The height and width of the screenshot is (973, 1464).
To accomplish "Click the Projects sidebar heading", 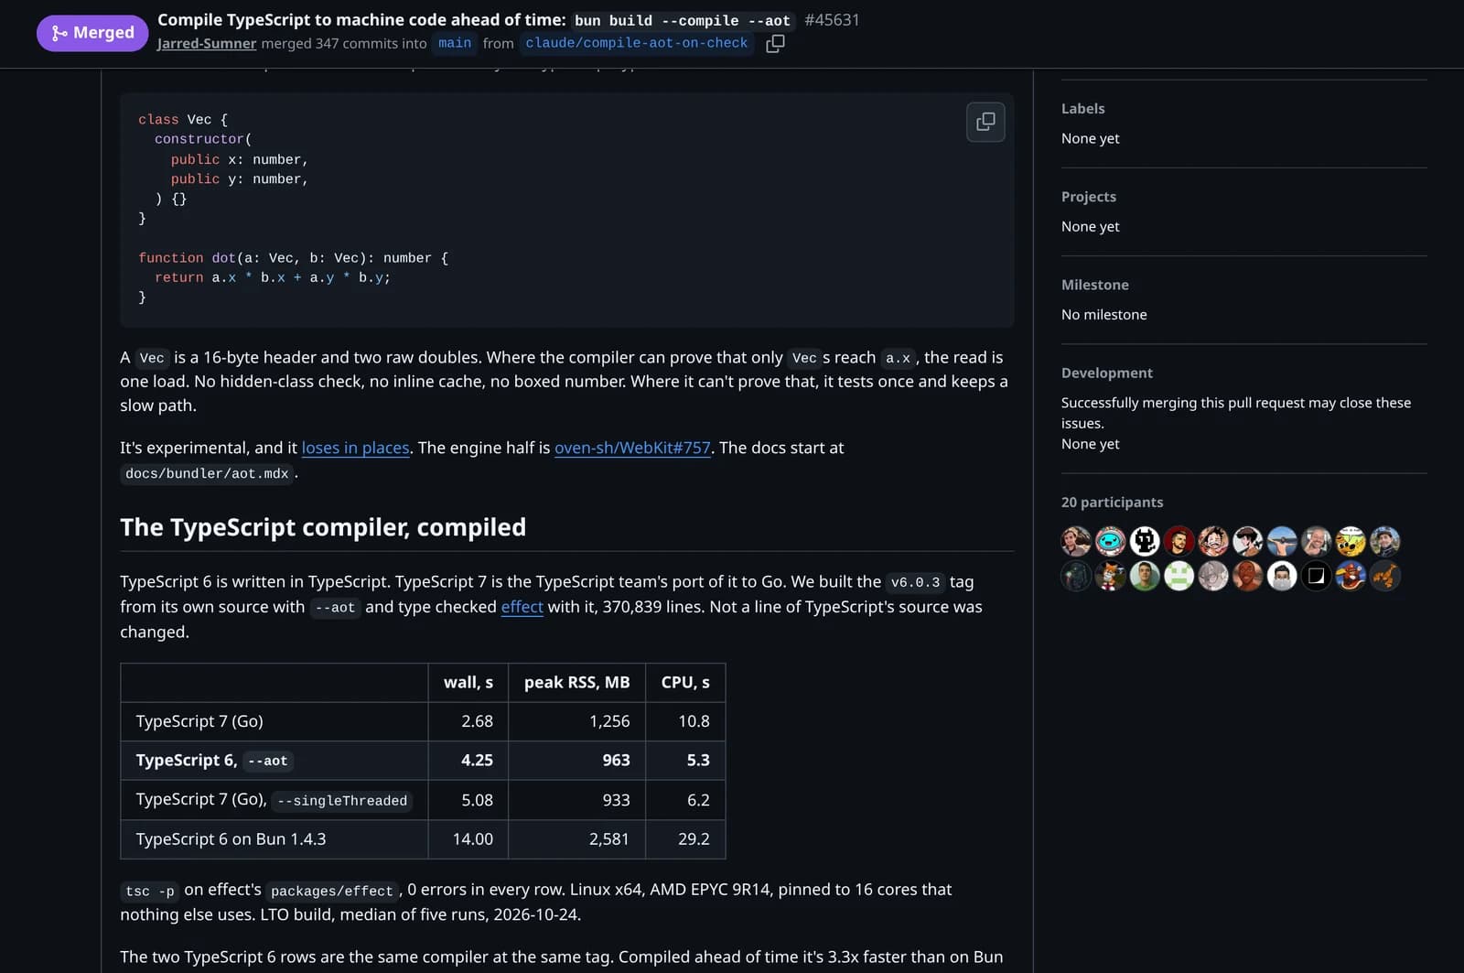I will (x=1088, y=197).
